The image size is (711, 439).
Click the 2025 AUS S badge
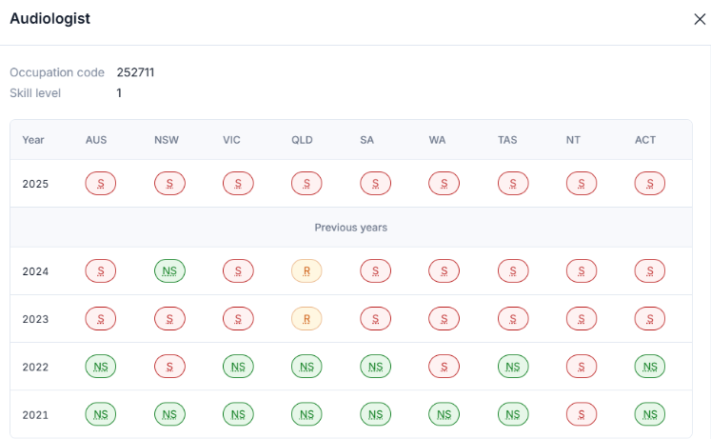101,184
